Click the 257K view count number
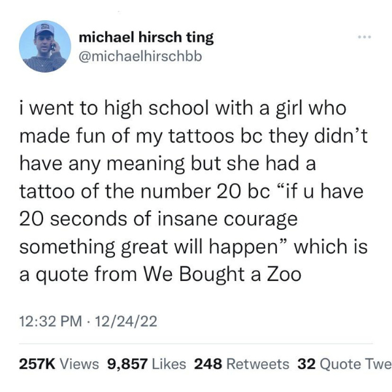Screen dimensions: 392x392 37,364
